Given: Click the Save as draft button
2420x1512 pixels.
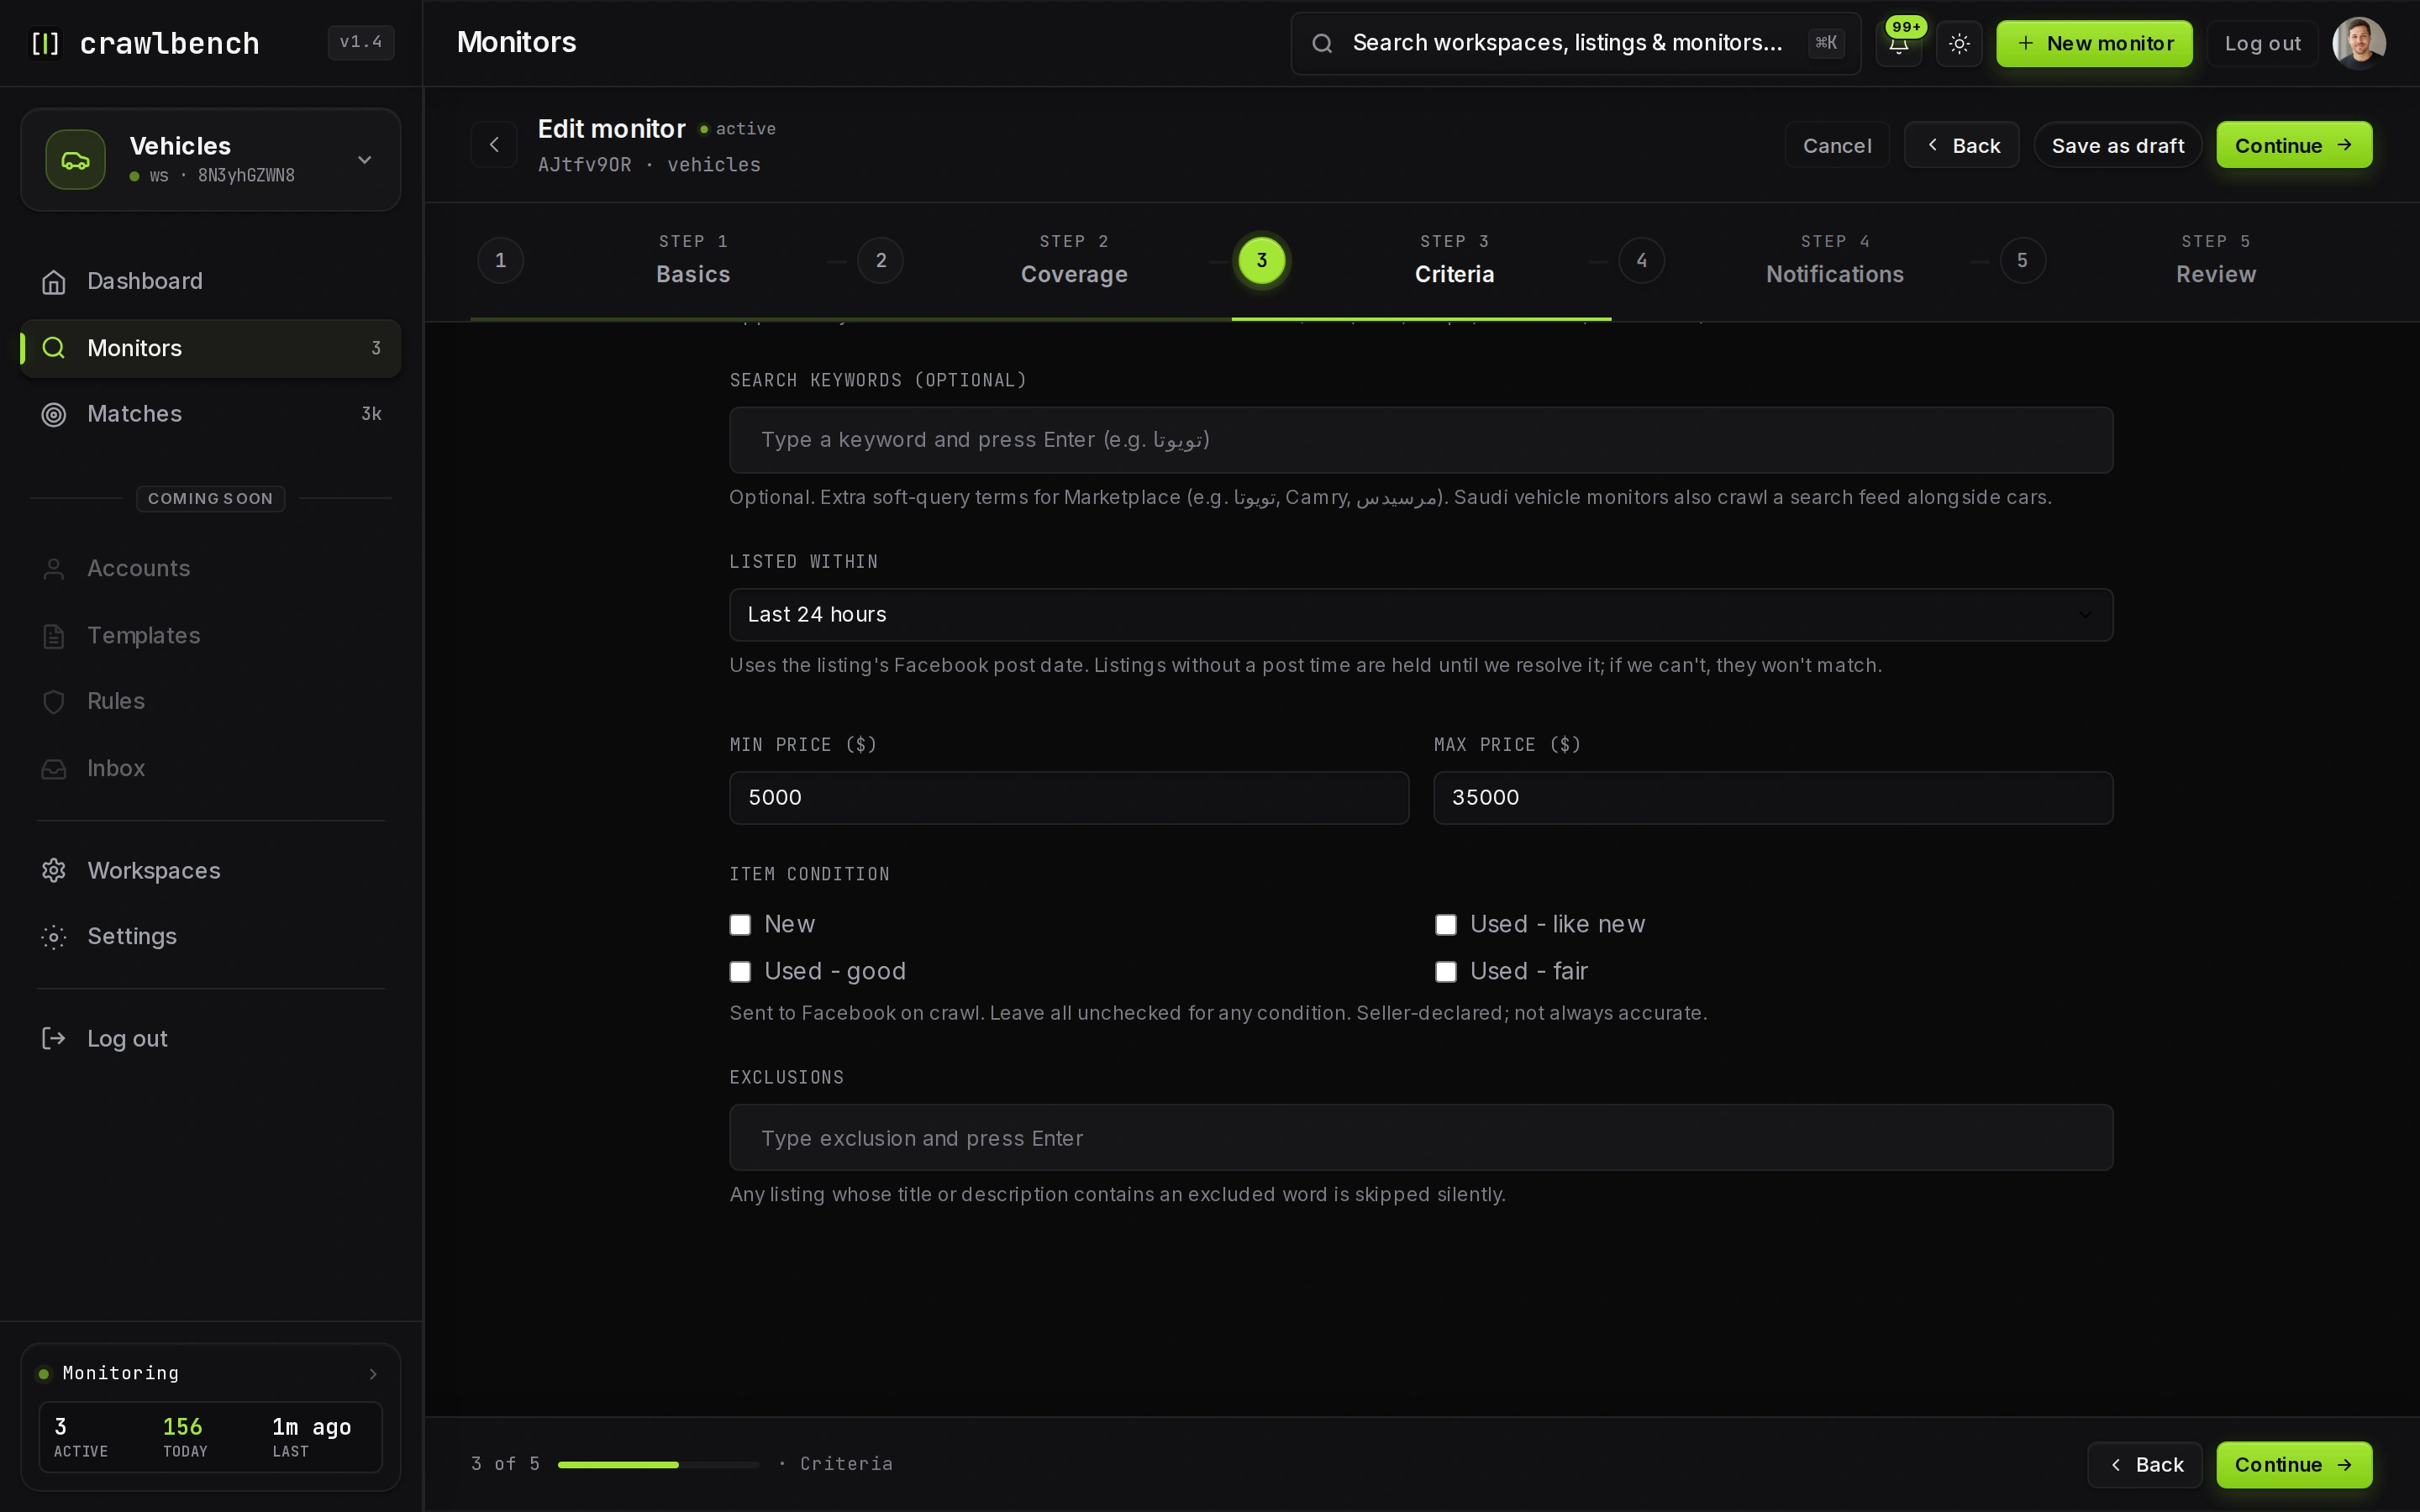Looking at the screenshot, I should click(x=2118, y=145).
